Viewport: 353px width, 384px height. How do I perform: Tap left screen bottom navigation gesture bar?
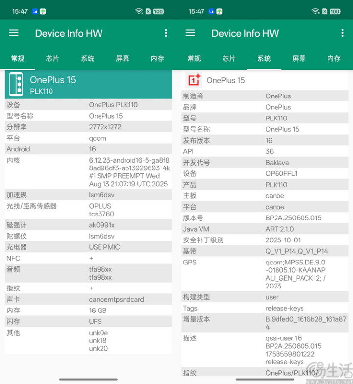click(88, 379)
